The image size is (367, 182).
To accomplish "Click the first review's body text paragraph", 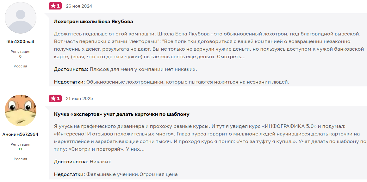I will click(x=209, y=46).
